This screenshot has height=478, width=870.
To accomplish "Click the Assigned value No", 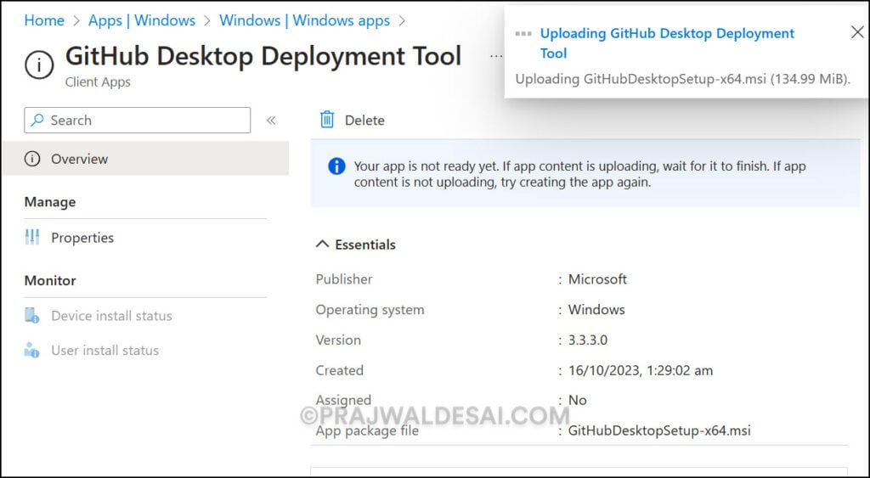I will (577, 401).
